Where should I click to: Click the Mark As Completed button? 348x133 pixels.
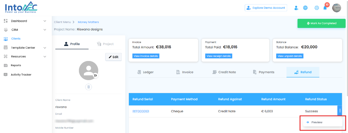[321, 23]
